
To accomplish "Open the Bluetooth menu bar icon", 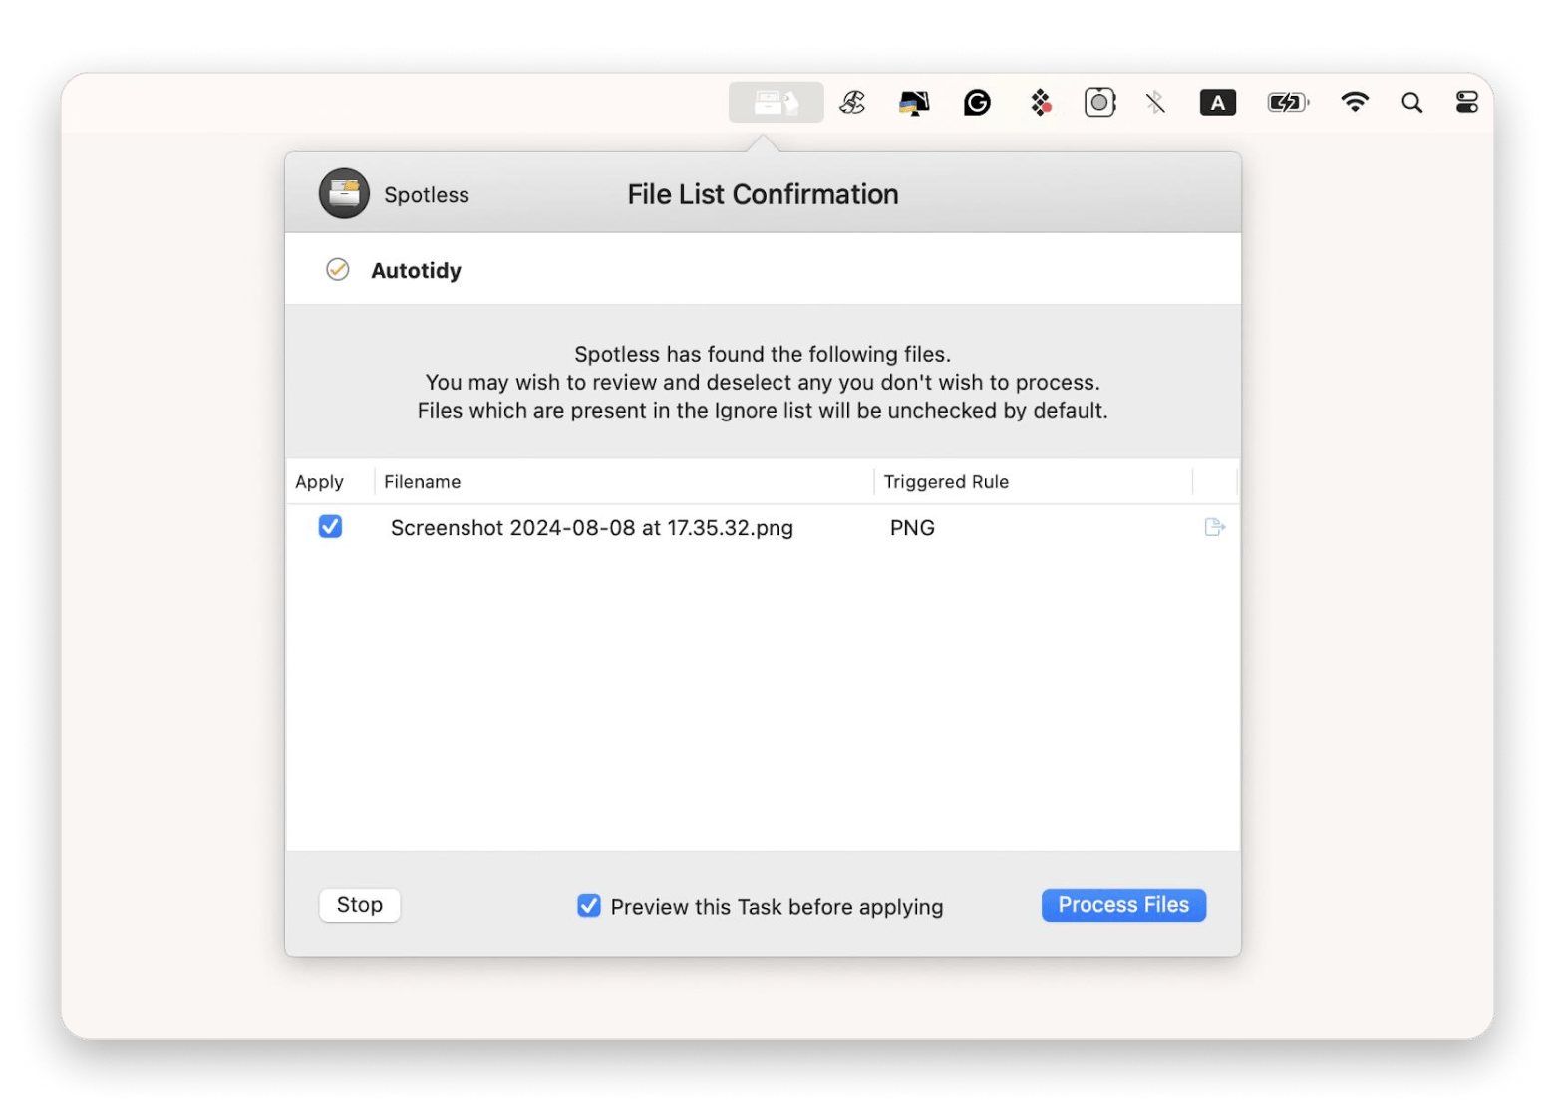I will click(x=1155, y=102).
